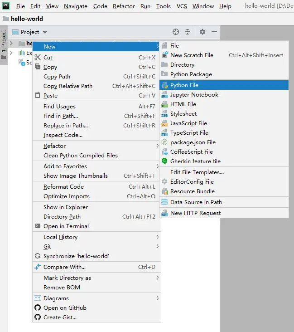The width and height of the screenshot is (294, 332).
Task: Click the locate/scroll-from-source target icon
Action: [x=176, y=32]
